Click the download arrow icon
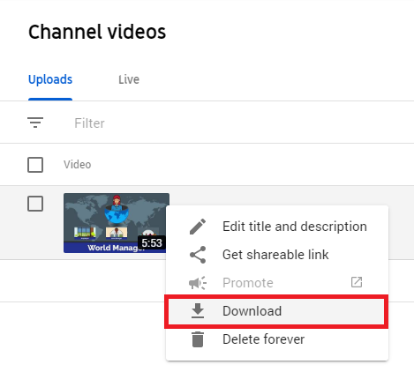 click(x=198, y=311)
